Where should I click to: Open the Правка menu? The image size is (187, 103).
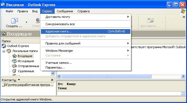tap(23, 11)
